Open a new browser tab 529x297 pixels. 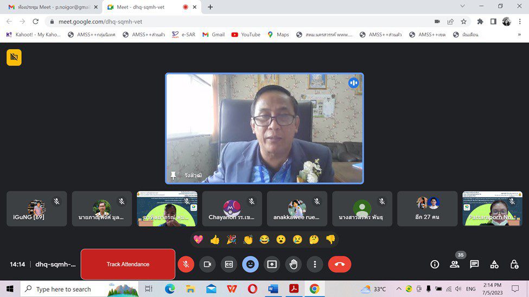point(210,7)
